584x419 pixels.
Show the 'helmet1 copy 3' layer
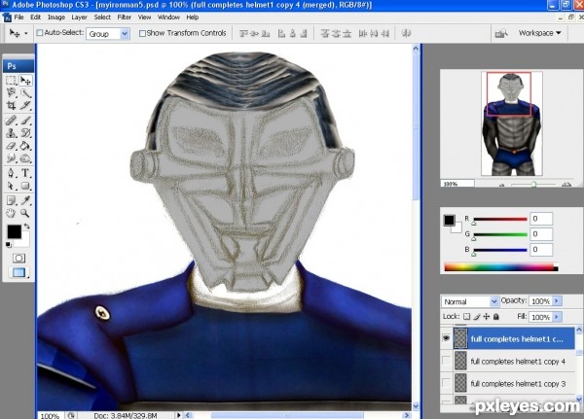446,382
